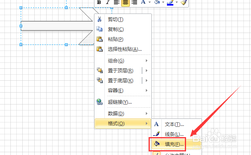Expand the 容器(E) submenu

(x=123, y=91)
